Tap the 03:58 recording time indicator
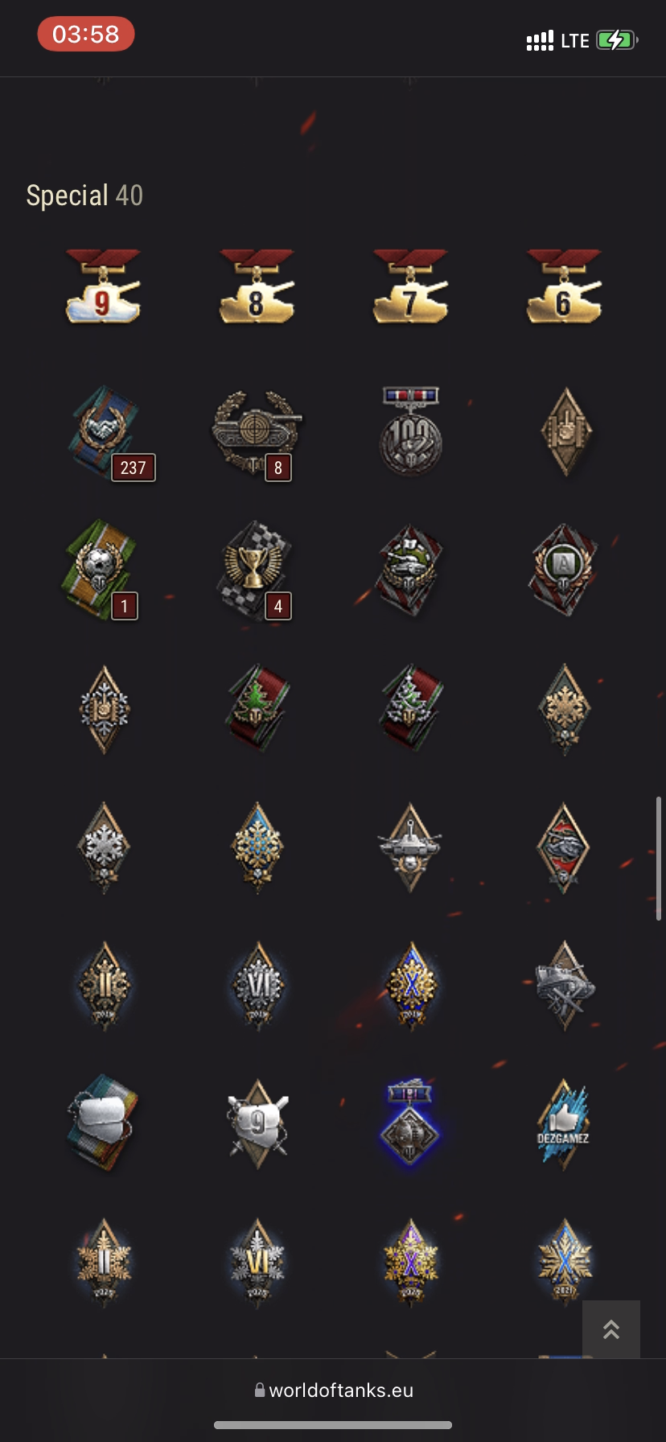 86,35
